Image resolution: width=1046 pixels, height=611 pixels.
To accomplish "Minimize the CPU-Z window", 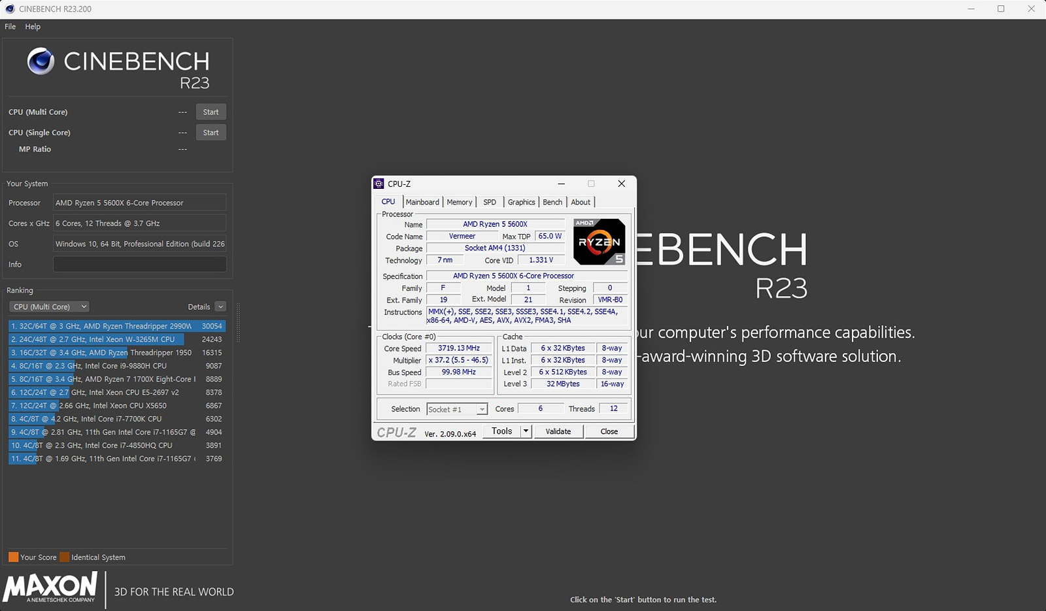I will tap(561, 184).
